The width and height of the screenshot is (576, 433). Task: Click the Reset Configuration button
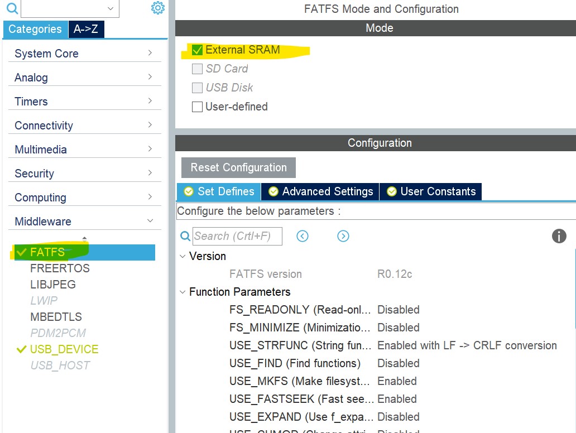pos(238,167)
